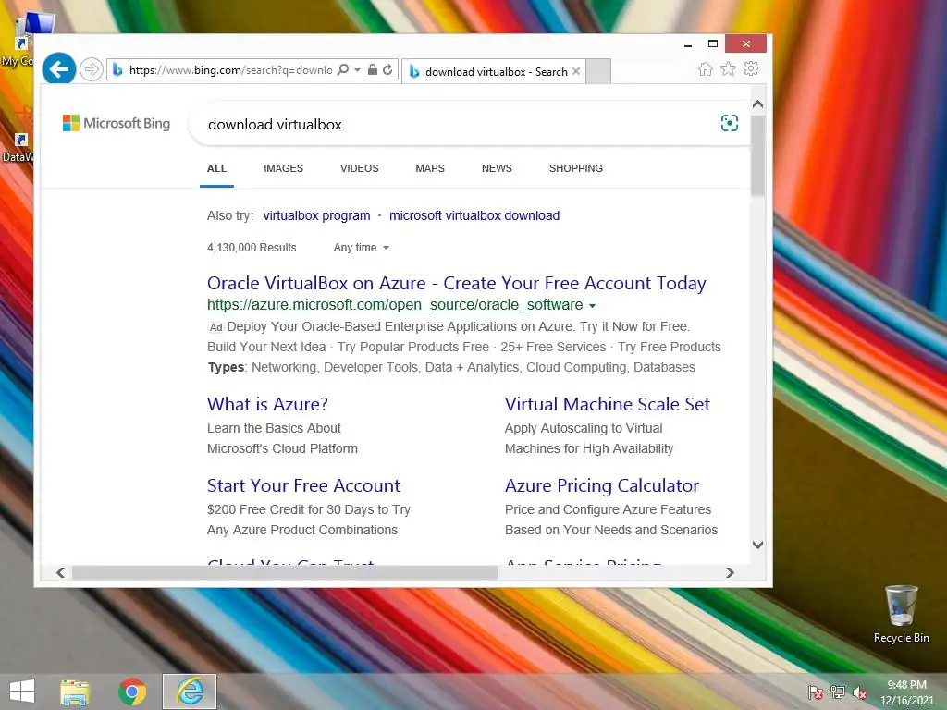Open 'virtualbox program' suggestion link
Image resolution: width=947 pixels, height=710 pixels.
tap(316, 215)
